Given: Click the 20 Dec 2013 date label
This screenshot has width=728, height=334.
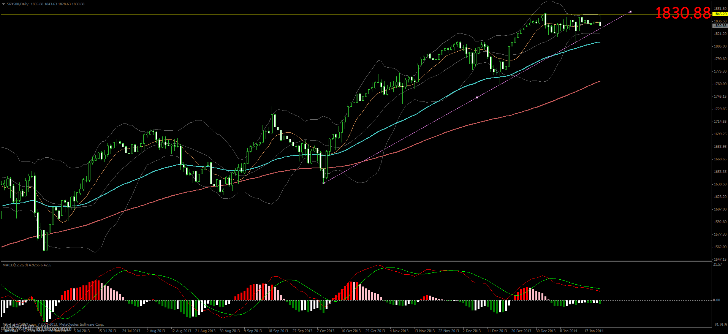Looking at the screenshot, I should coord(521,331).
